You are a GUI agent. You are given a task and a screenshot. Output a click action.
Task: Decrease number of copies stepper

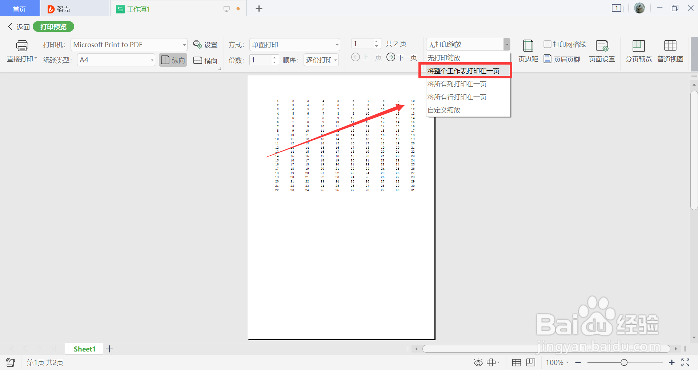(274, 62)
